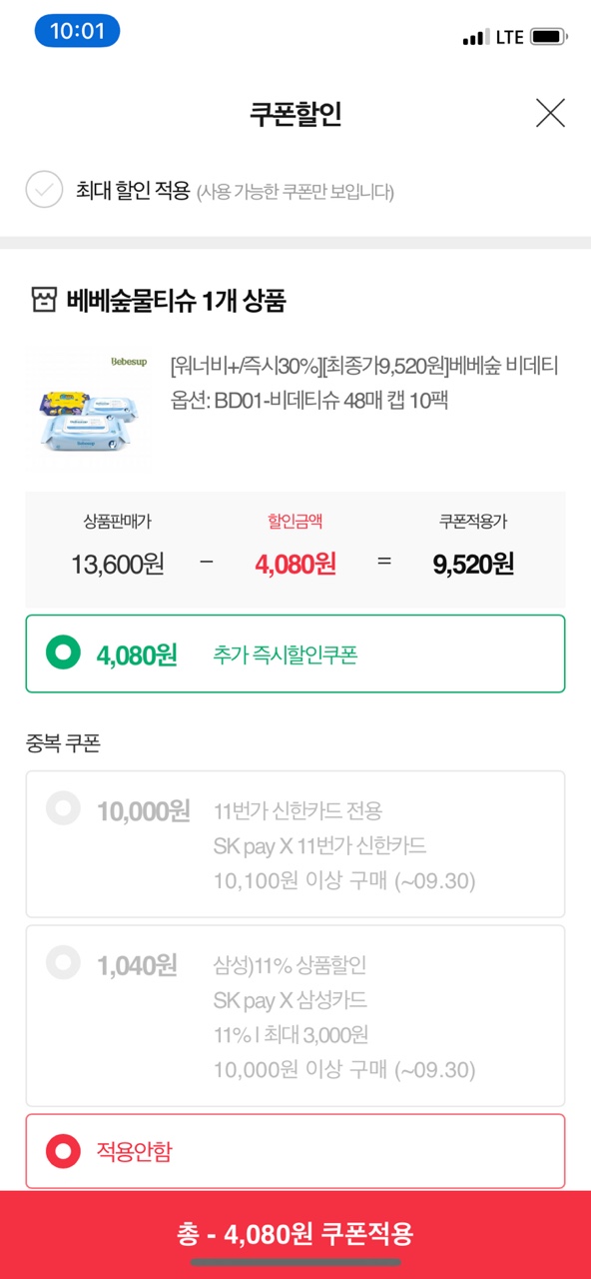Screen dimensions: 591x1279
Task: Toggle the 최대 할인 적용 checkmark
Action: coord(44,189)
